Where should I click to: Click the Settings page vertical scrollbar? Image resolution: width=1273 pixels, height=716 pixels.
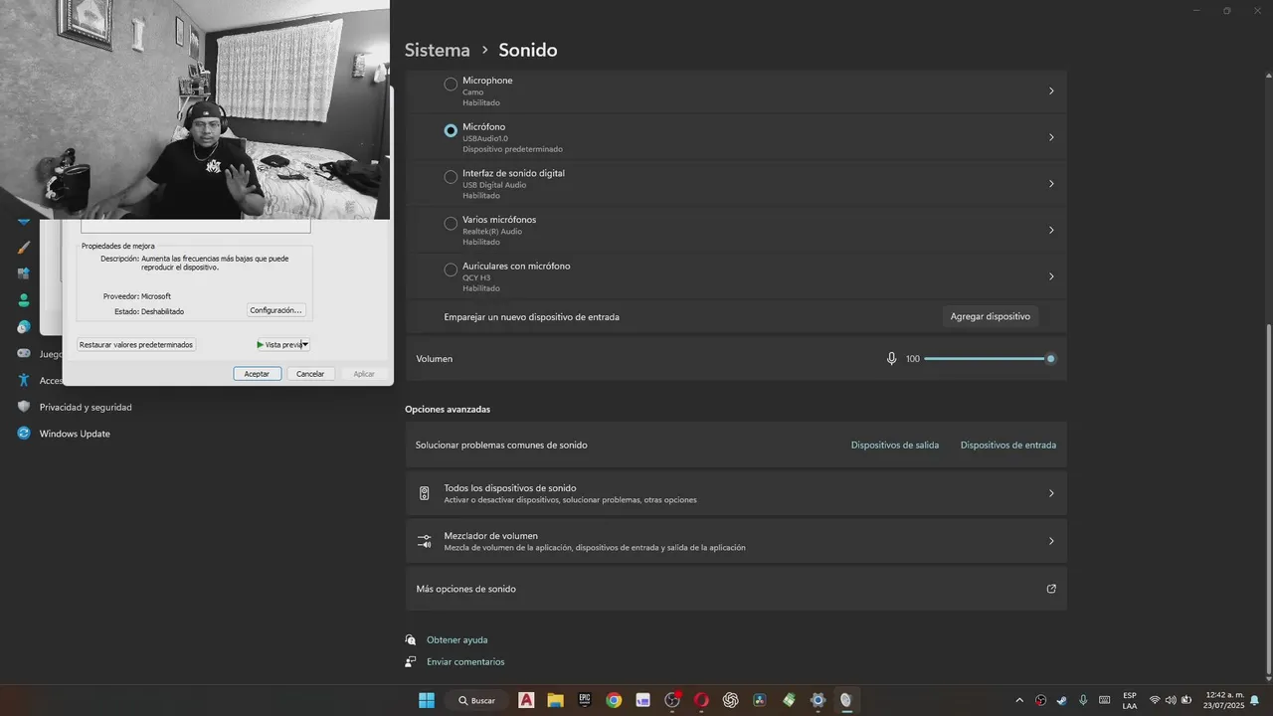[x=1267, y=497]
